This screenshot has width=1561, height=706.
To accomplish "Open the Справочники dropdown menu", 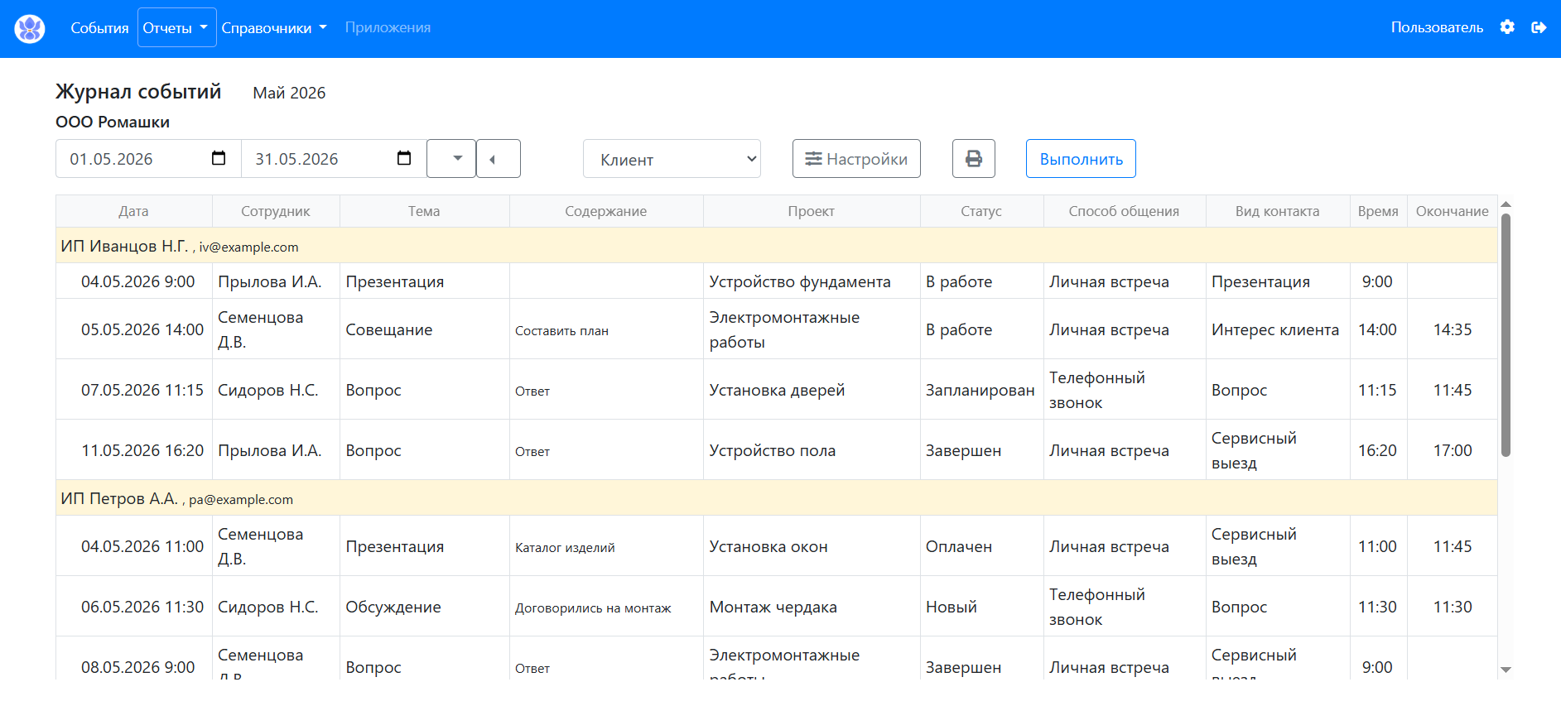I will [x=274, y=27].
